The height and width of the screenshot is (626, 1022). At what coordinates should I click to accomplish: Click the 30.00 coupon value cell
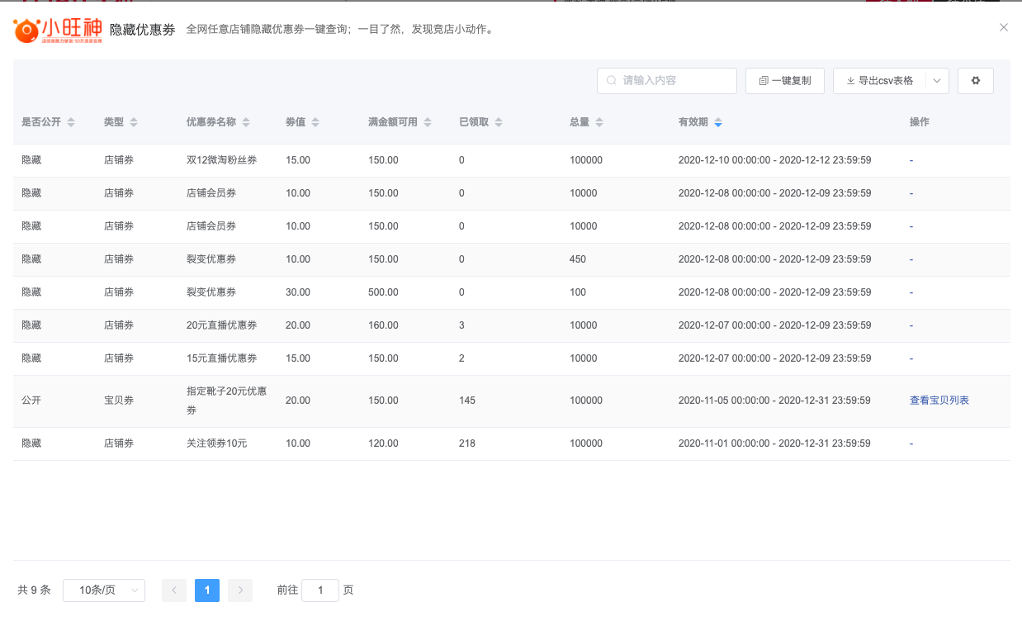click(x=298, y=292)
